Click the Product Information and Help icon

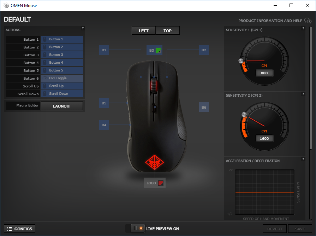pyautogui.click(x=307, y=21)
